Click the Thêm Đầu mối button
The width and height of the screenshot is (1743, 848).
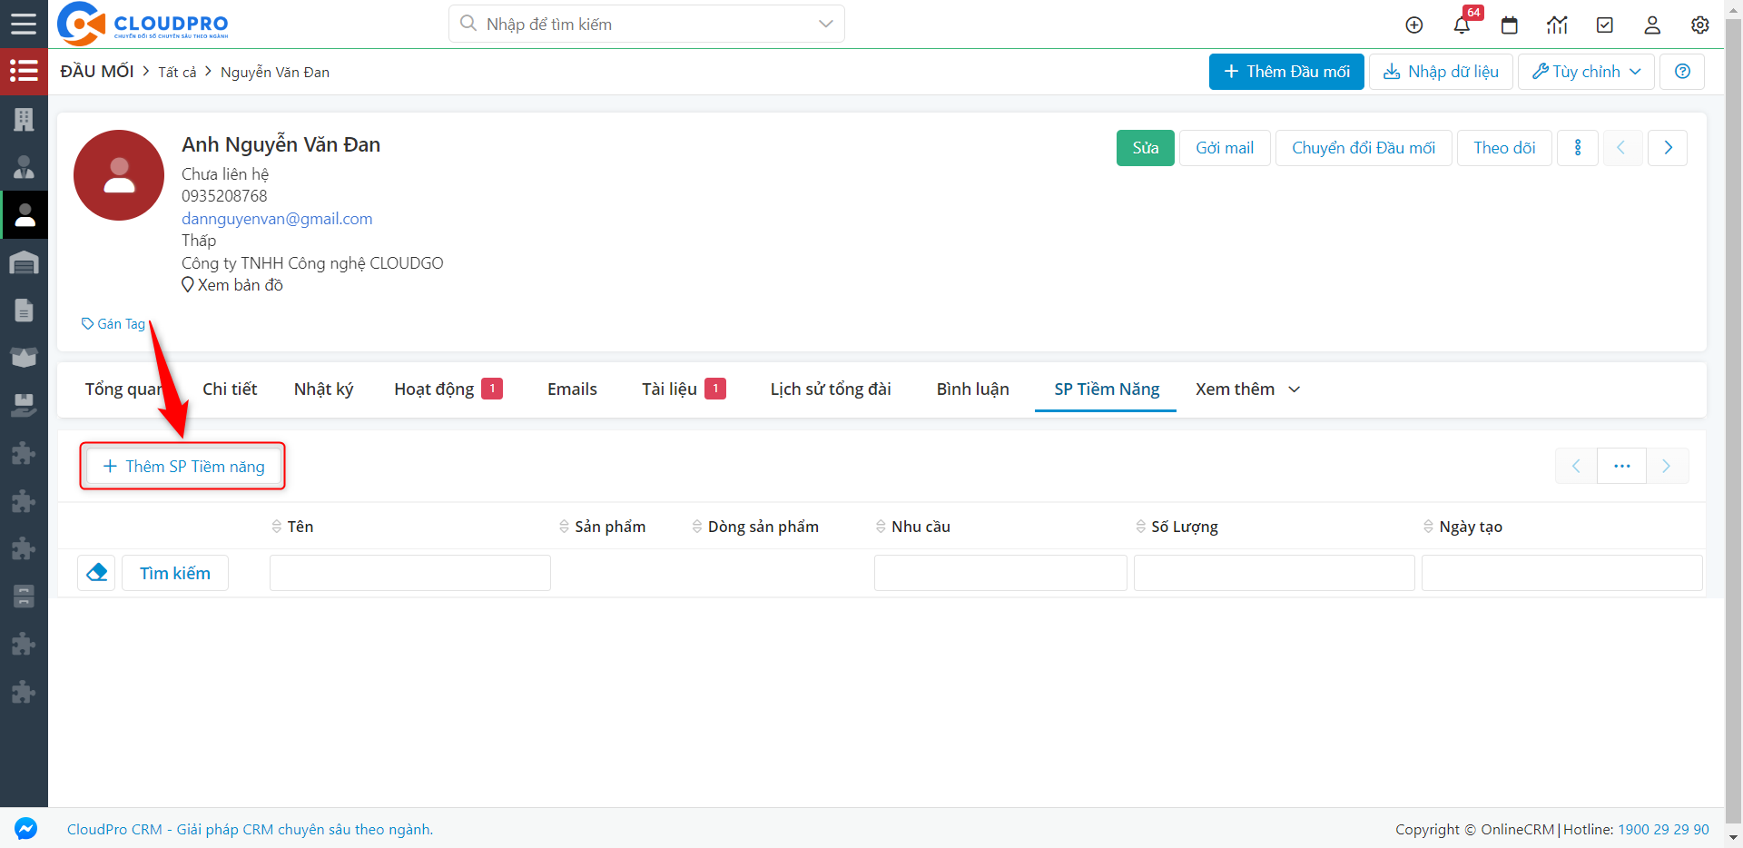1286,72
